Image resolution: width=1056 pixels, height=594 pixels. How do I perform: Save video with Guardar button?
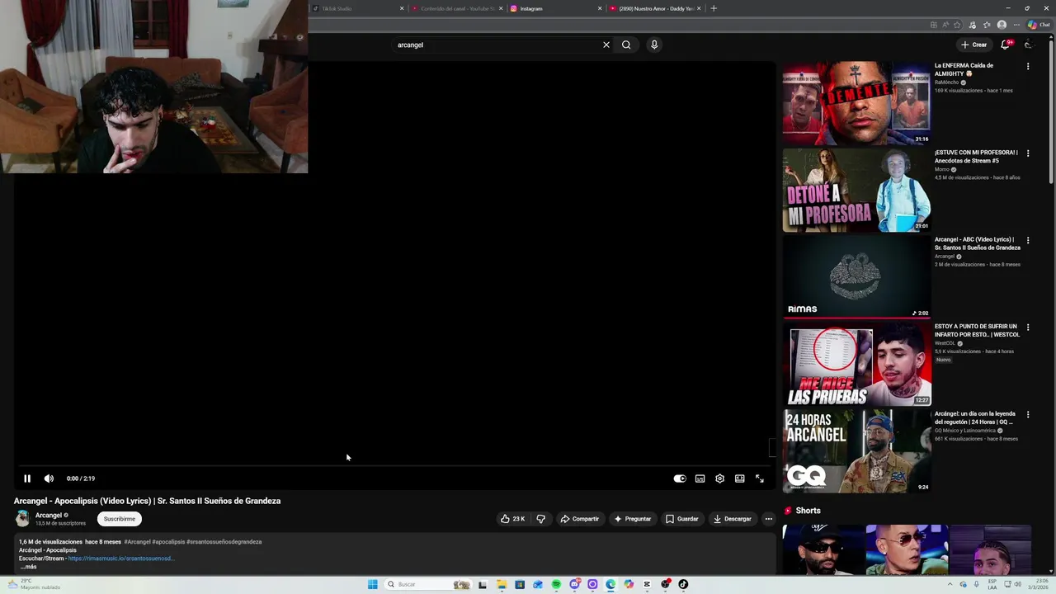pyautogui.click(x=681, y=519)
